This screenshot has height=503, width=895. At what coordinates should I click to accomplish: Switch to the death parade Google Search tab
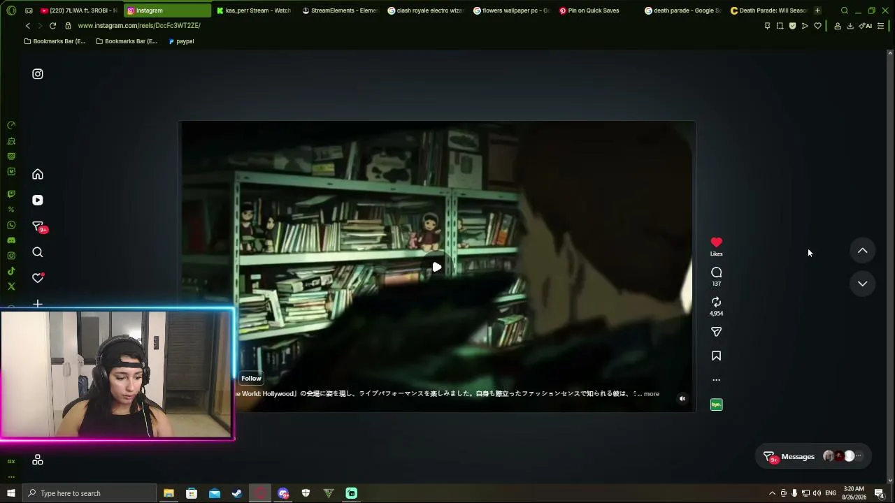coord(683,10)
